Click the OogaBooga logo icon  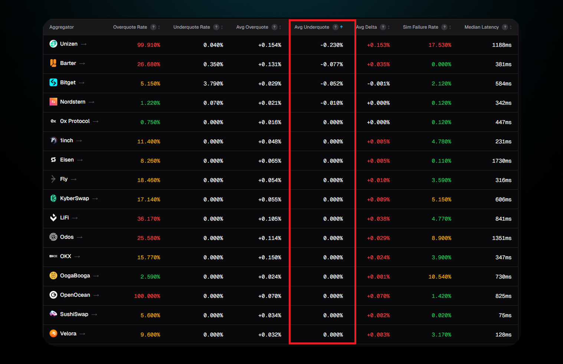(53, 276)
